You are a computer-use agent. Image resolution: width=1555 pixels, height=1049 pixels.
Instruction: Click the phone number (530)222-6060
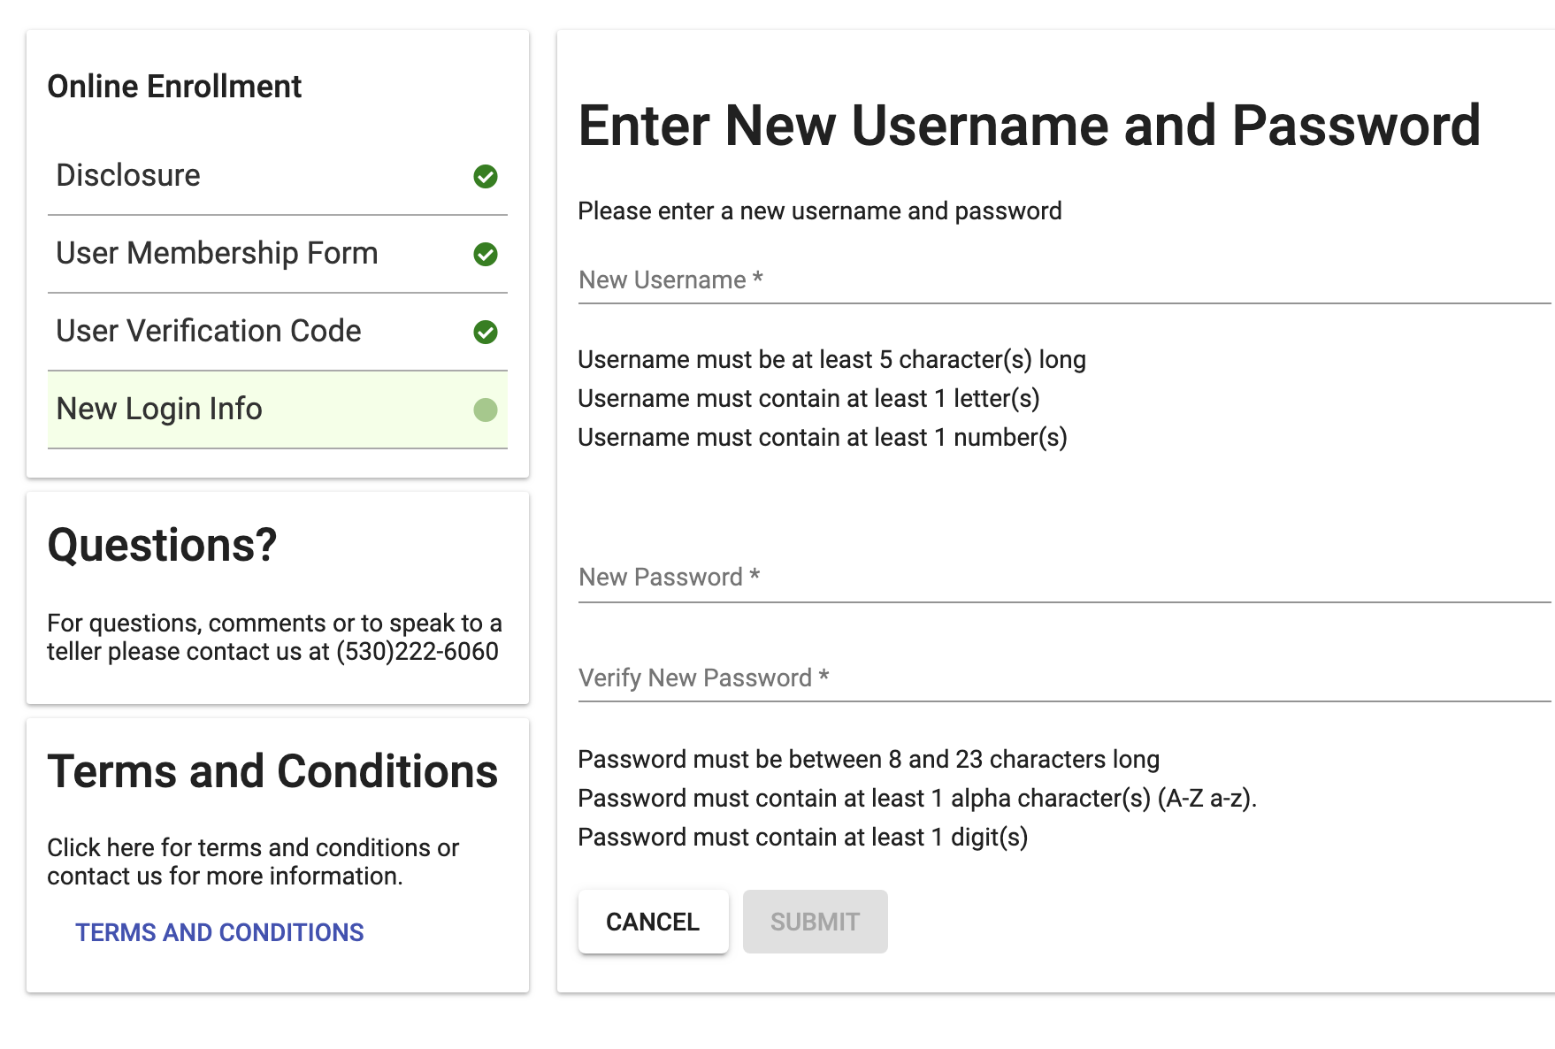[417, 652]
